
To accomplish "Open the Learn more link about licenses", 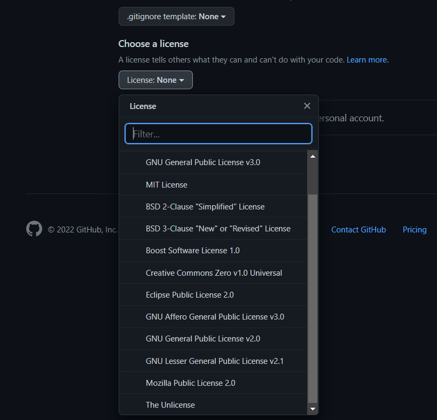I will pos(366,60).
